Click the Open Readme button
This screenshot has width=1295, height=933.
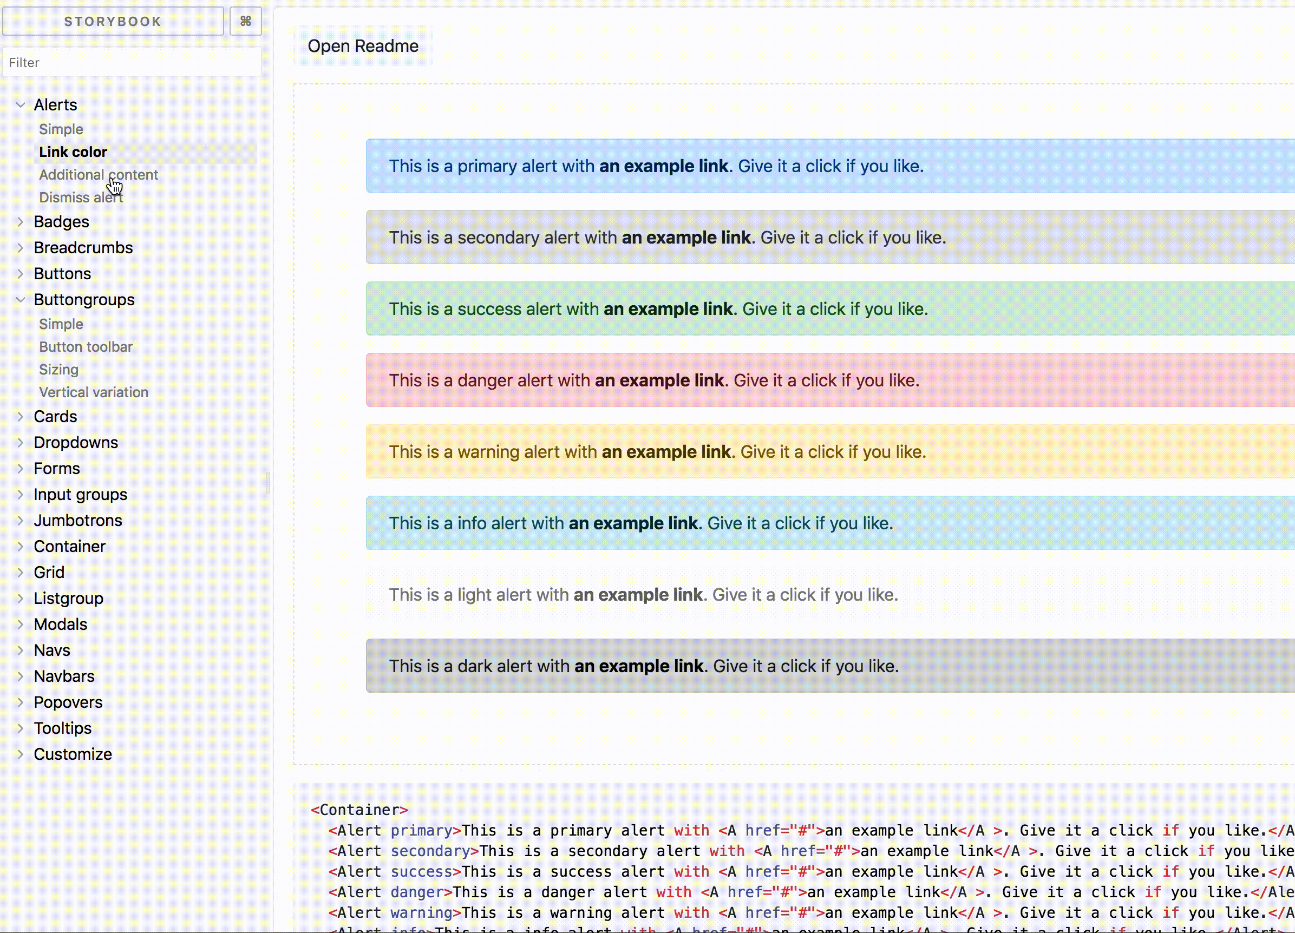363,46
